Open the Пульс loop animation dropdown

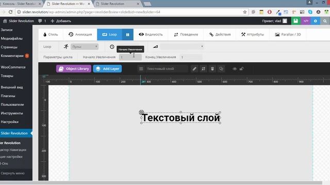85,47
